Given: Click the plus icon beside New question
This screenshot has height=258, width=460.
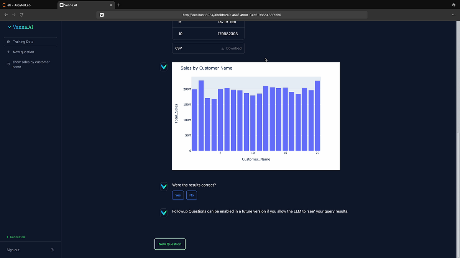Looking at the screenshot, I should click(8, 52).
